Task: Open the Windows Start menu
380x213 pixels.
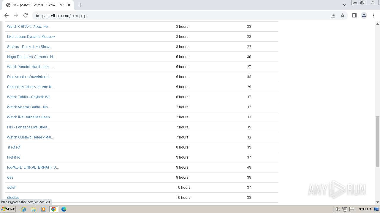Action: pos(8,209)
